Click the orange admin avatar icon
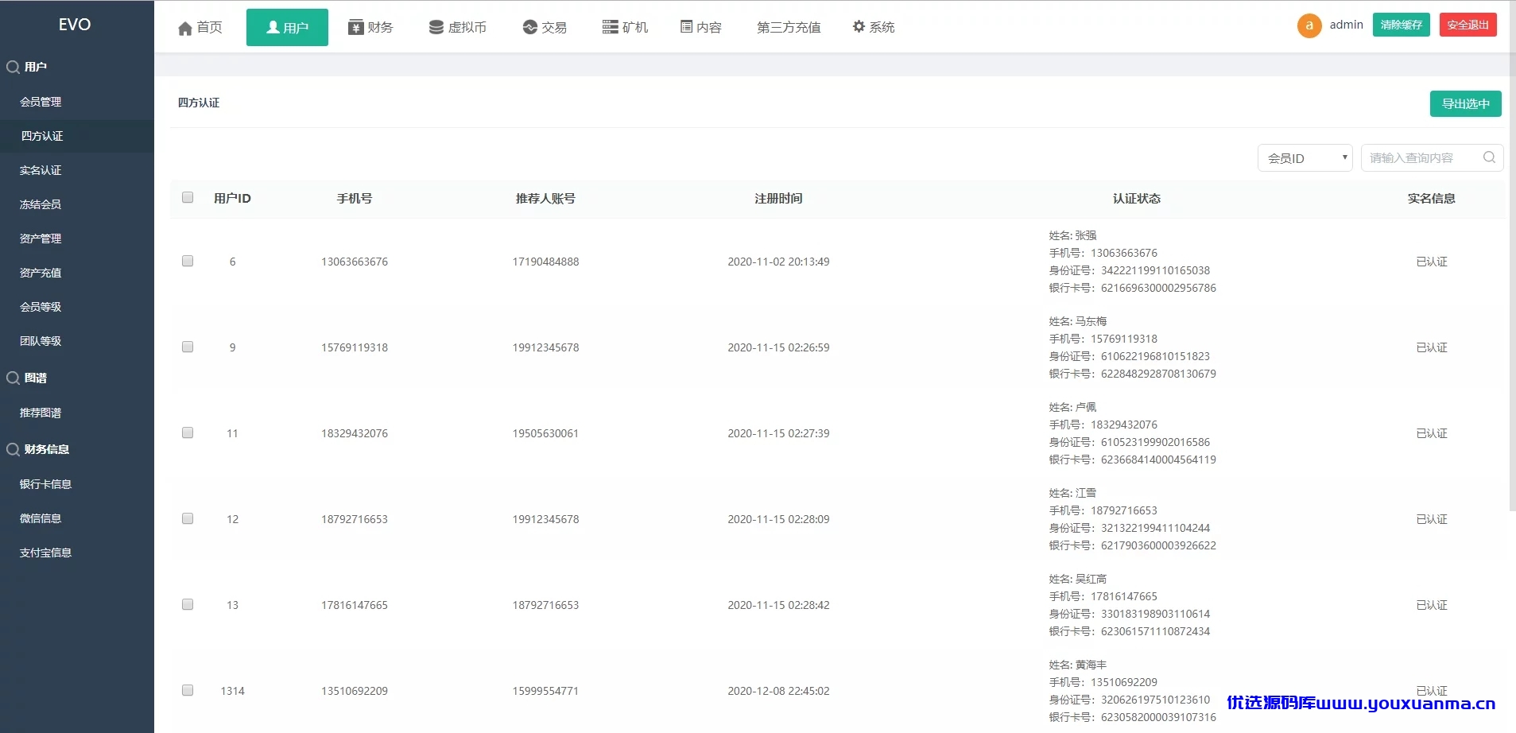The width and height of the screenshot is (1516, 733). [x=1309, y=25]
